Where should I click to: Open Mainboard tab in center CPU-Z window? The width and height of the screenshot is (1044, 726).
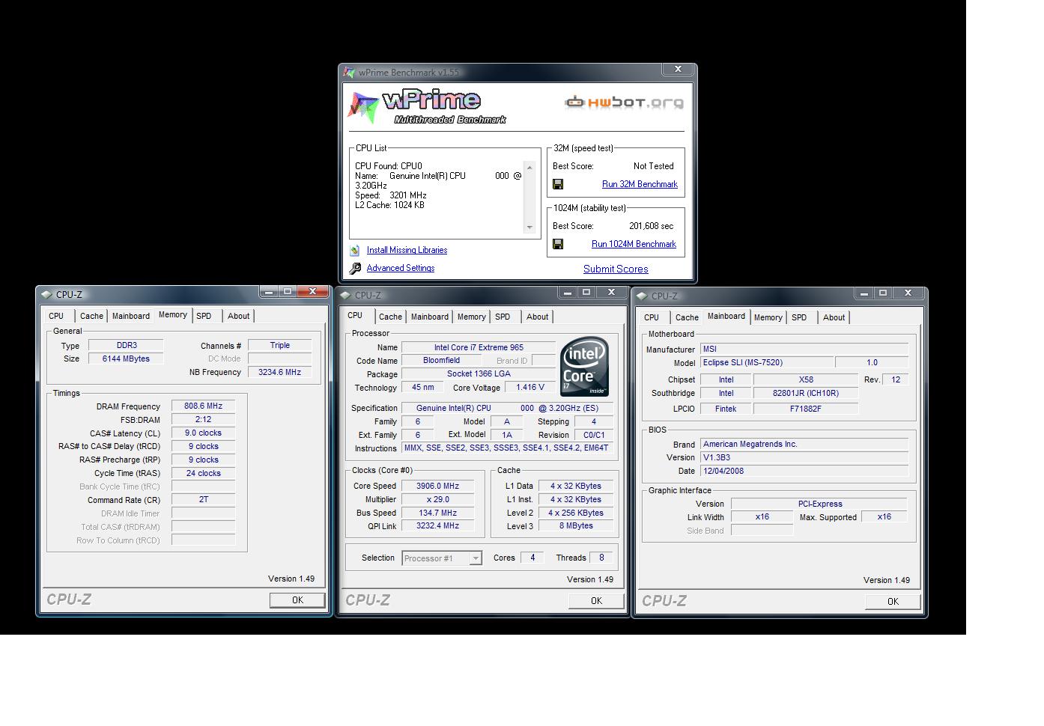(430, 317)
